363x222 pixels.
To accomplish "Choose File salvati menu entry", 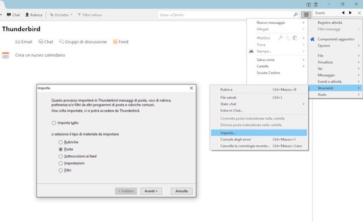I will tap(259, 98).
